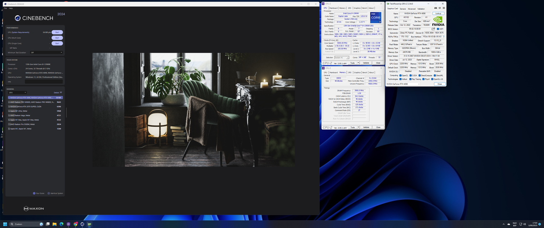Open the Socket #1 selection dropdown in CPU-Z

[342, 57]
